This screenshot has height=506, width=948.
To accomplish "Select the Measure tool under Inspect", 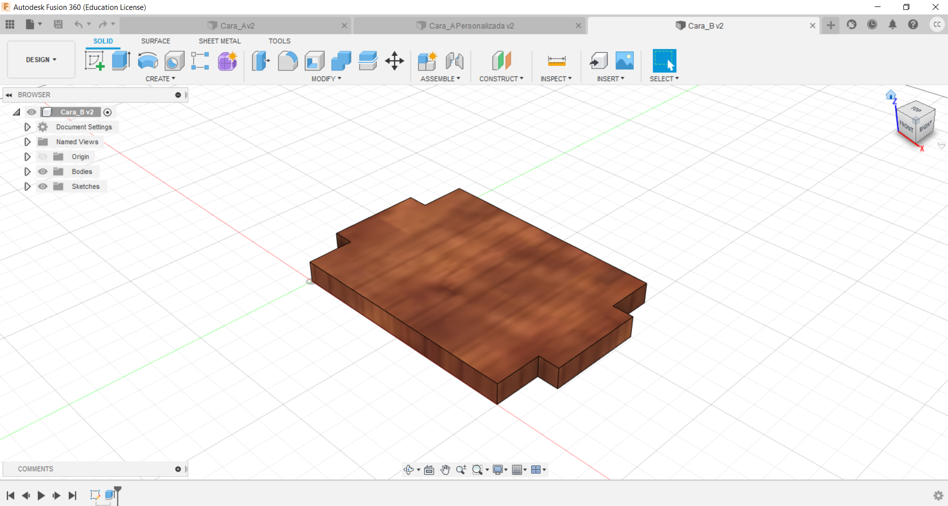I will pos(556,61).
